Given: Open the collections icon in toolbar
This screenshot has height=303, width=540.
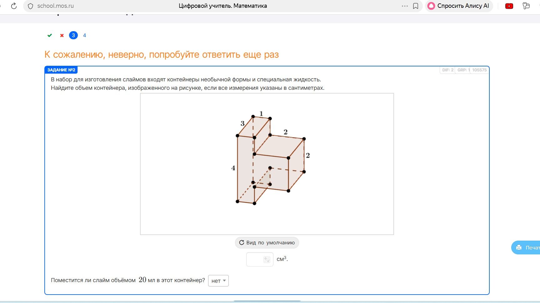Looking at the screenshot, I should coord(526,6).
